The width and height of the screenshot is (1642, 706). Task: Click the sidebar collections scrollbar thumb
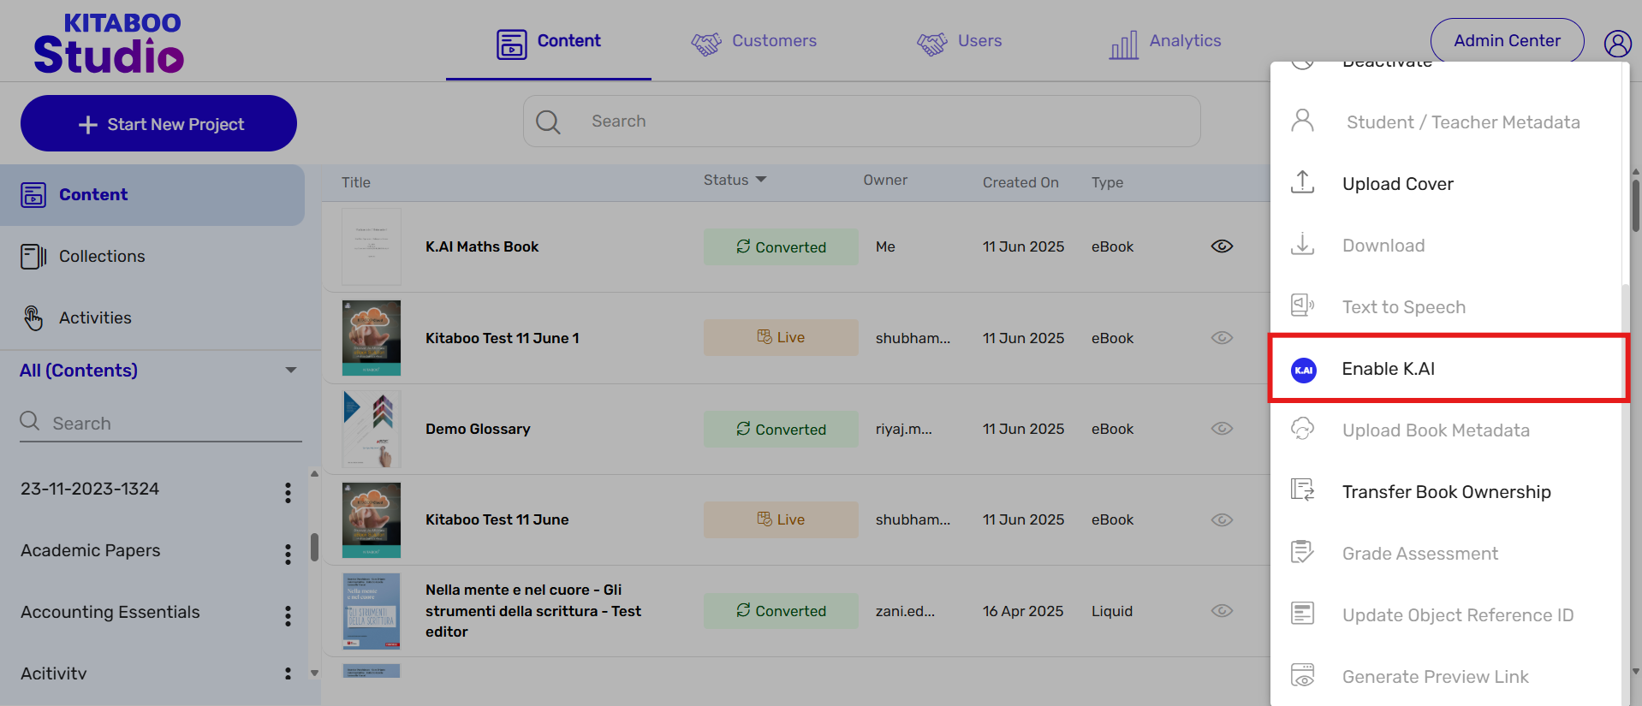click(314, 548)
